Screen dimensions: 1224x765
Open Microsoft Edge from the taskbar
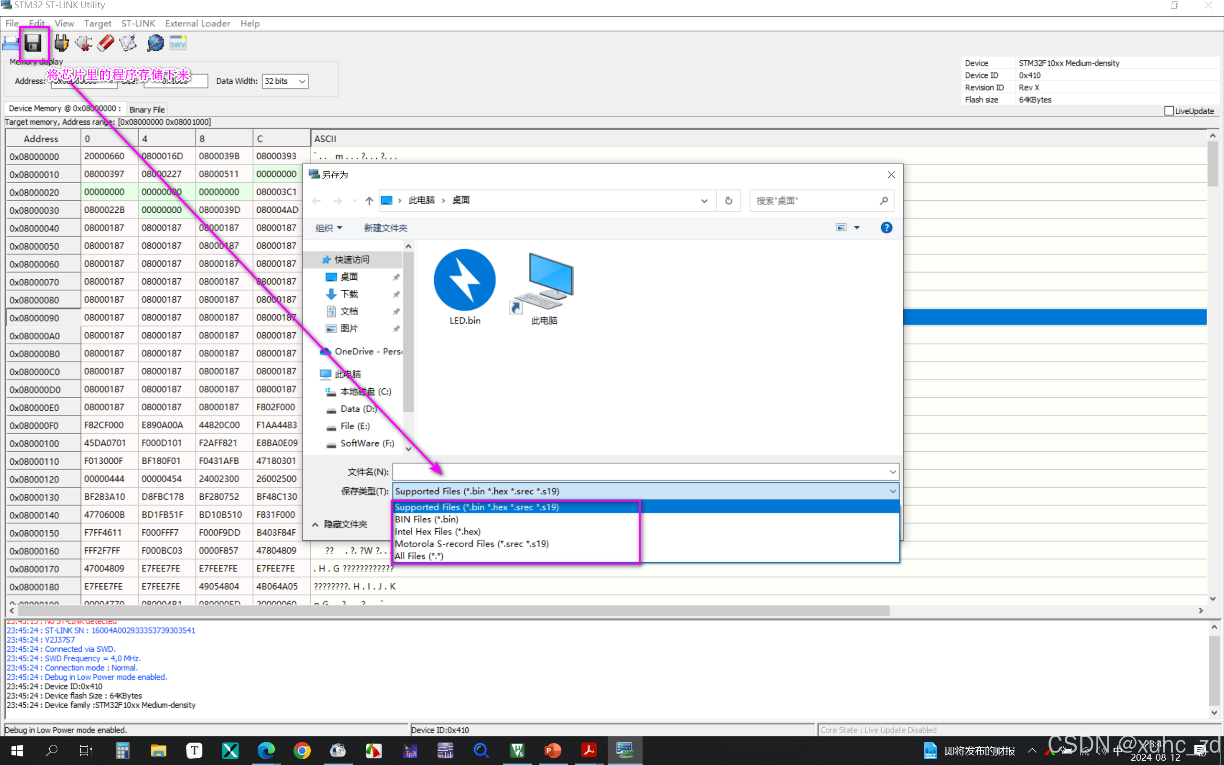[266, 750]
